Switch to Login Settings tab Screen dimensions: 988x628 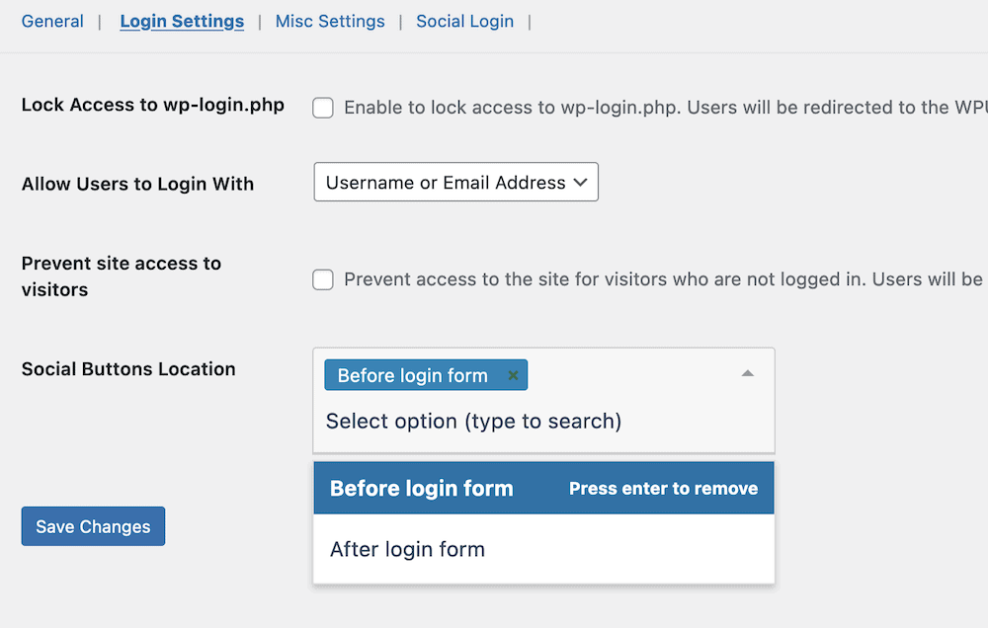point(182,22)
